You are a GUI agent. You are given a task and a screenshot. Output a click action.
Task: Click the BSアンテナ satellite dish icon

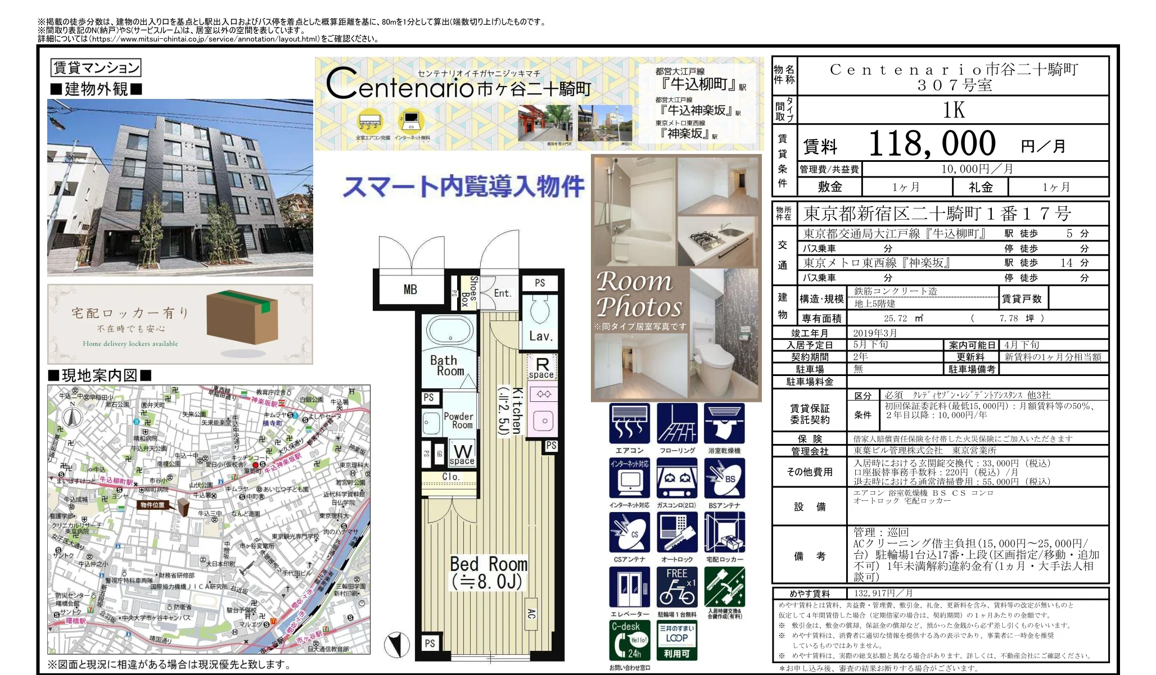(725, 478)
